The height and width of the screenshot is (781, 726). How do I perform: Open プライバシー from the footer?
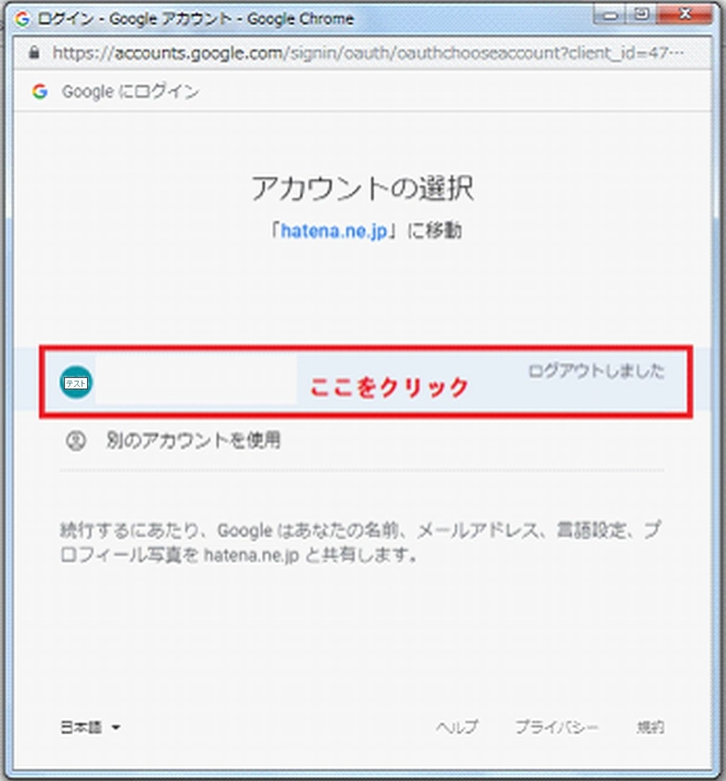(x=557, y=727)
